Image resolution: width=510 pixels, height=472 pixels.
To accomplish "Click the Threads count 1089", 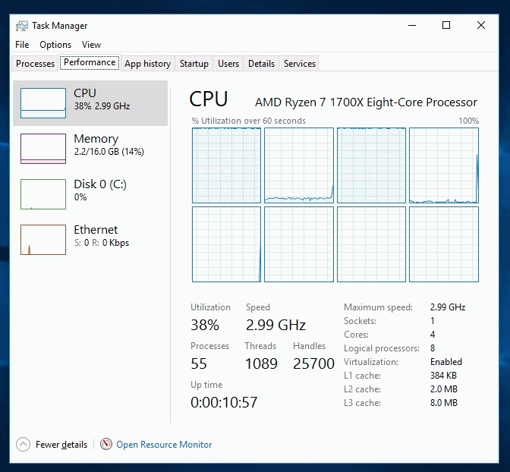I will point(261,363).
